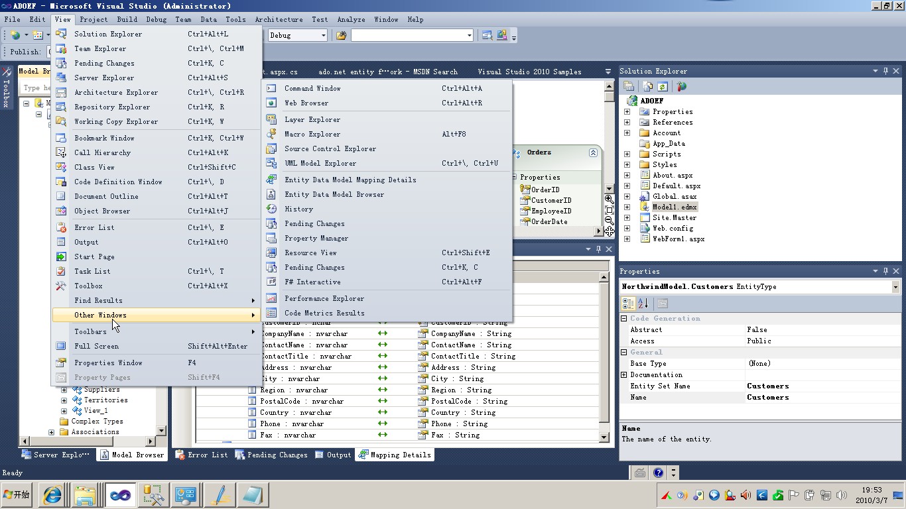The height and width of the screenshot is (509, 906).
Task: Click zoom in icon on designer
Action: tap(609, 199)
